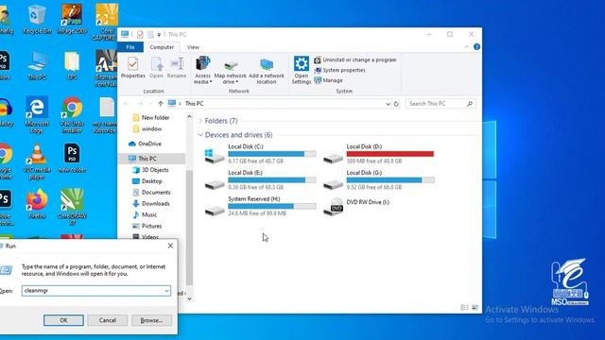605x340 pixels.
Task: Launch VLC media player desktop shortcut
Action: coord(37,161)
